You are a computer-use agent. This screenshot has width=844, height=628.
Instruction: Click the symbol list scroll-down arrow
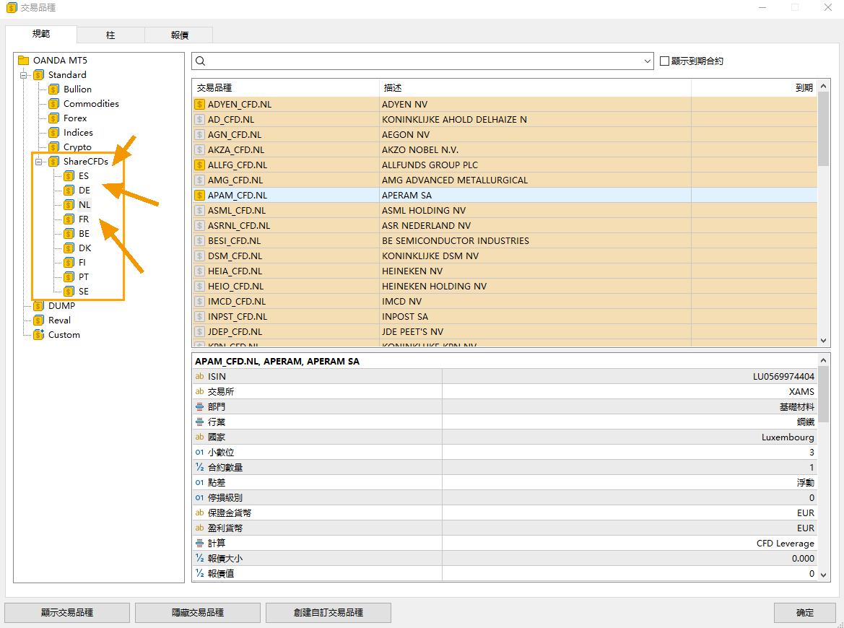coord(823,341)
